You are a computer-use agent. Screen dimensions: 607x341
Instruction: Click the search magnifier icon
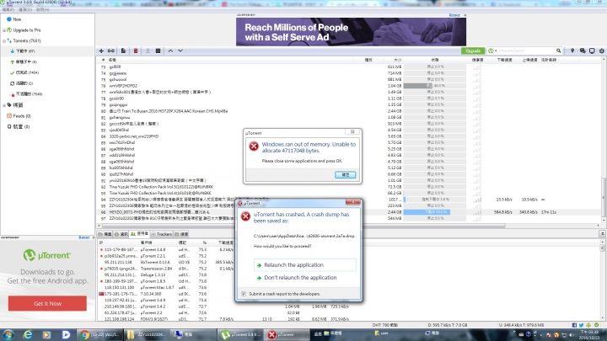pyautogui.click(x=558, y=51)
